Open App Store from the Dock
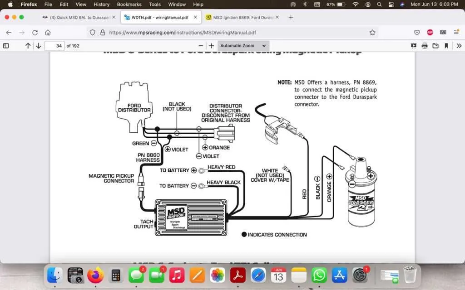The image size is (465, 290). (x=340, y=275)
